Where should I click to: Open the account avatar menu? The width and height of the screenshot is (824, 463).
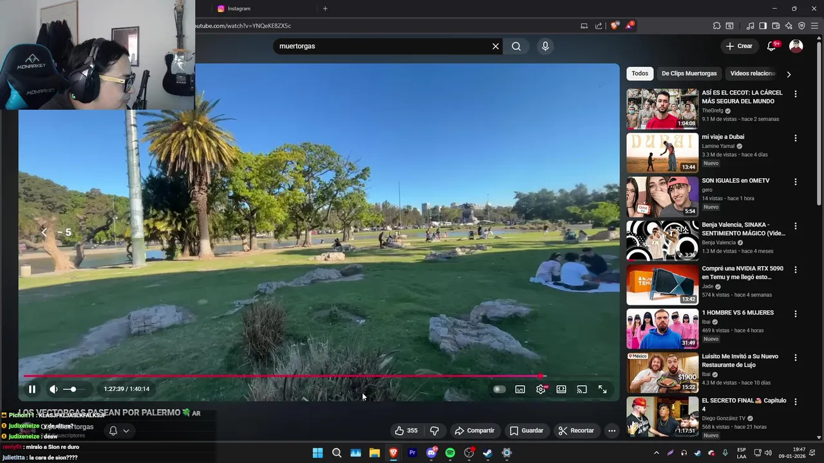(796, 46)
